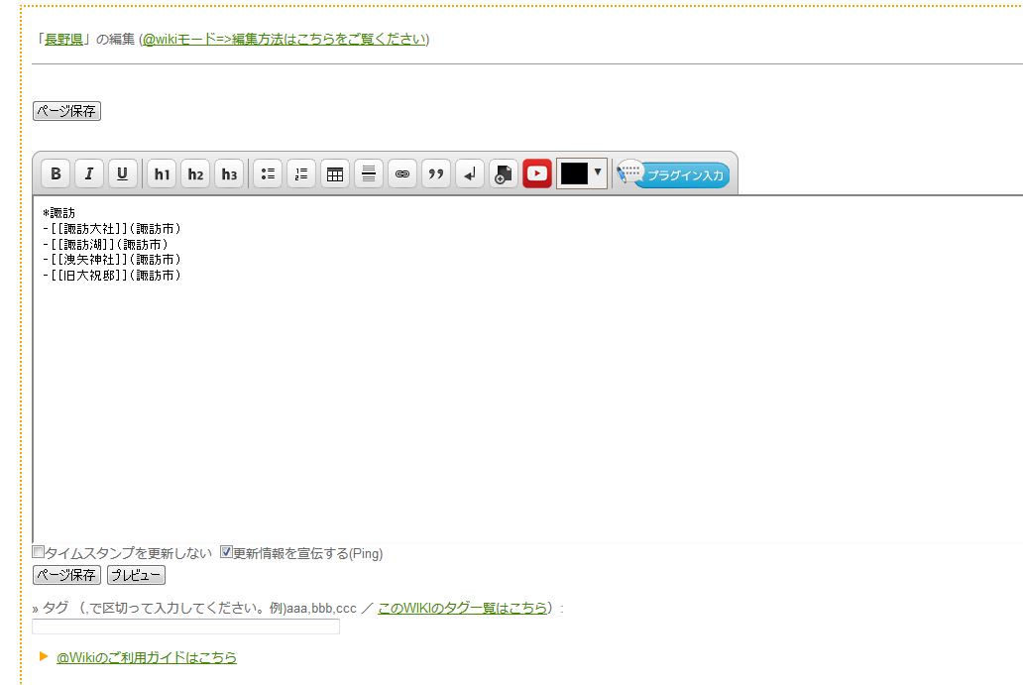This screenshot has height=685, width=1023.
Task: Check the タイムスタンプを更新しない checkbox
Action: (x=39, y=552)
